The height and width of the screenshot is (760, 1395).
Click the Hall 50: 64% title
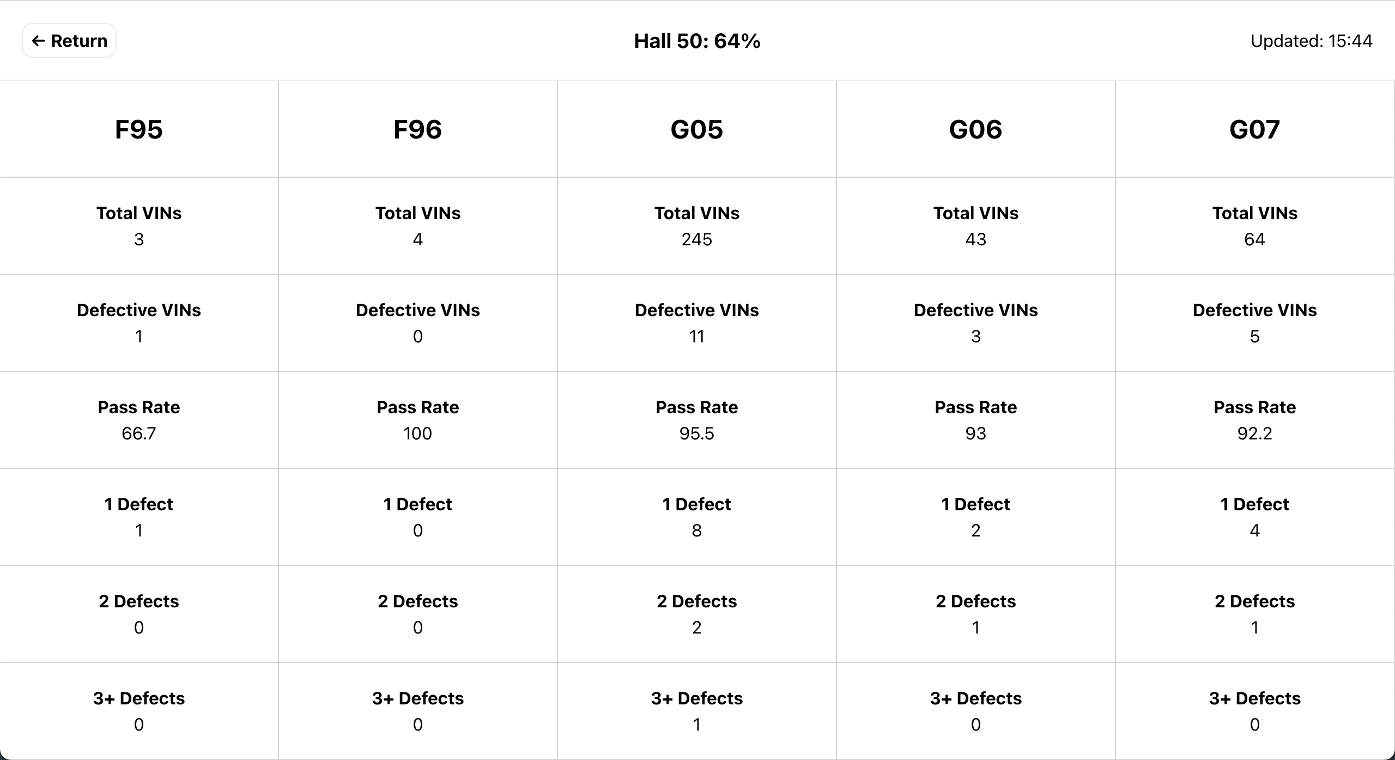pyautogui.click(x=697, y=41)
